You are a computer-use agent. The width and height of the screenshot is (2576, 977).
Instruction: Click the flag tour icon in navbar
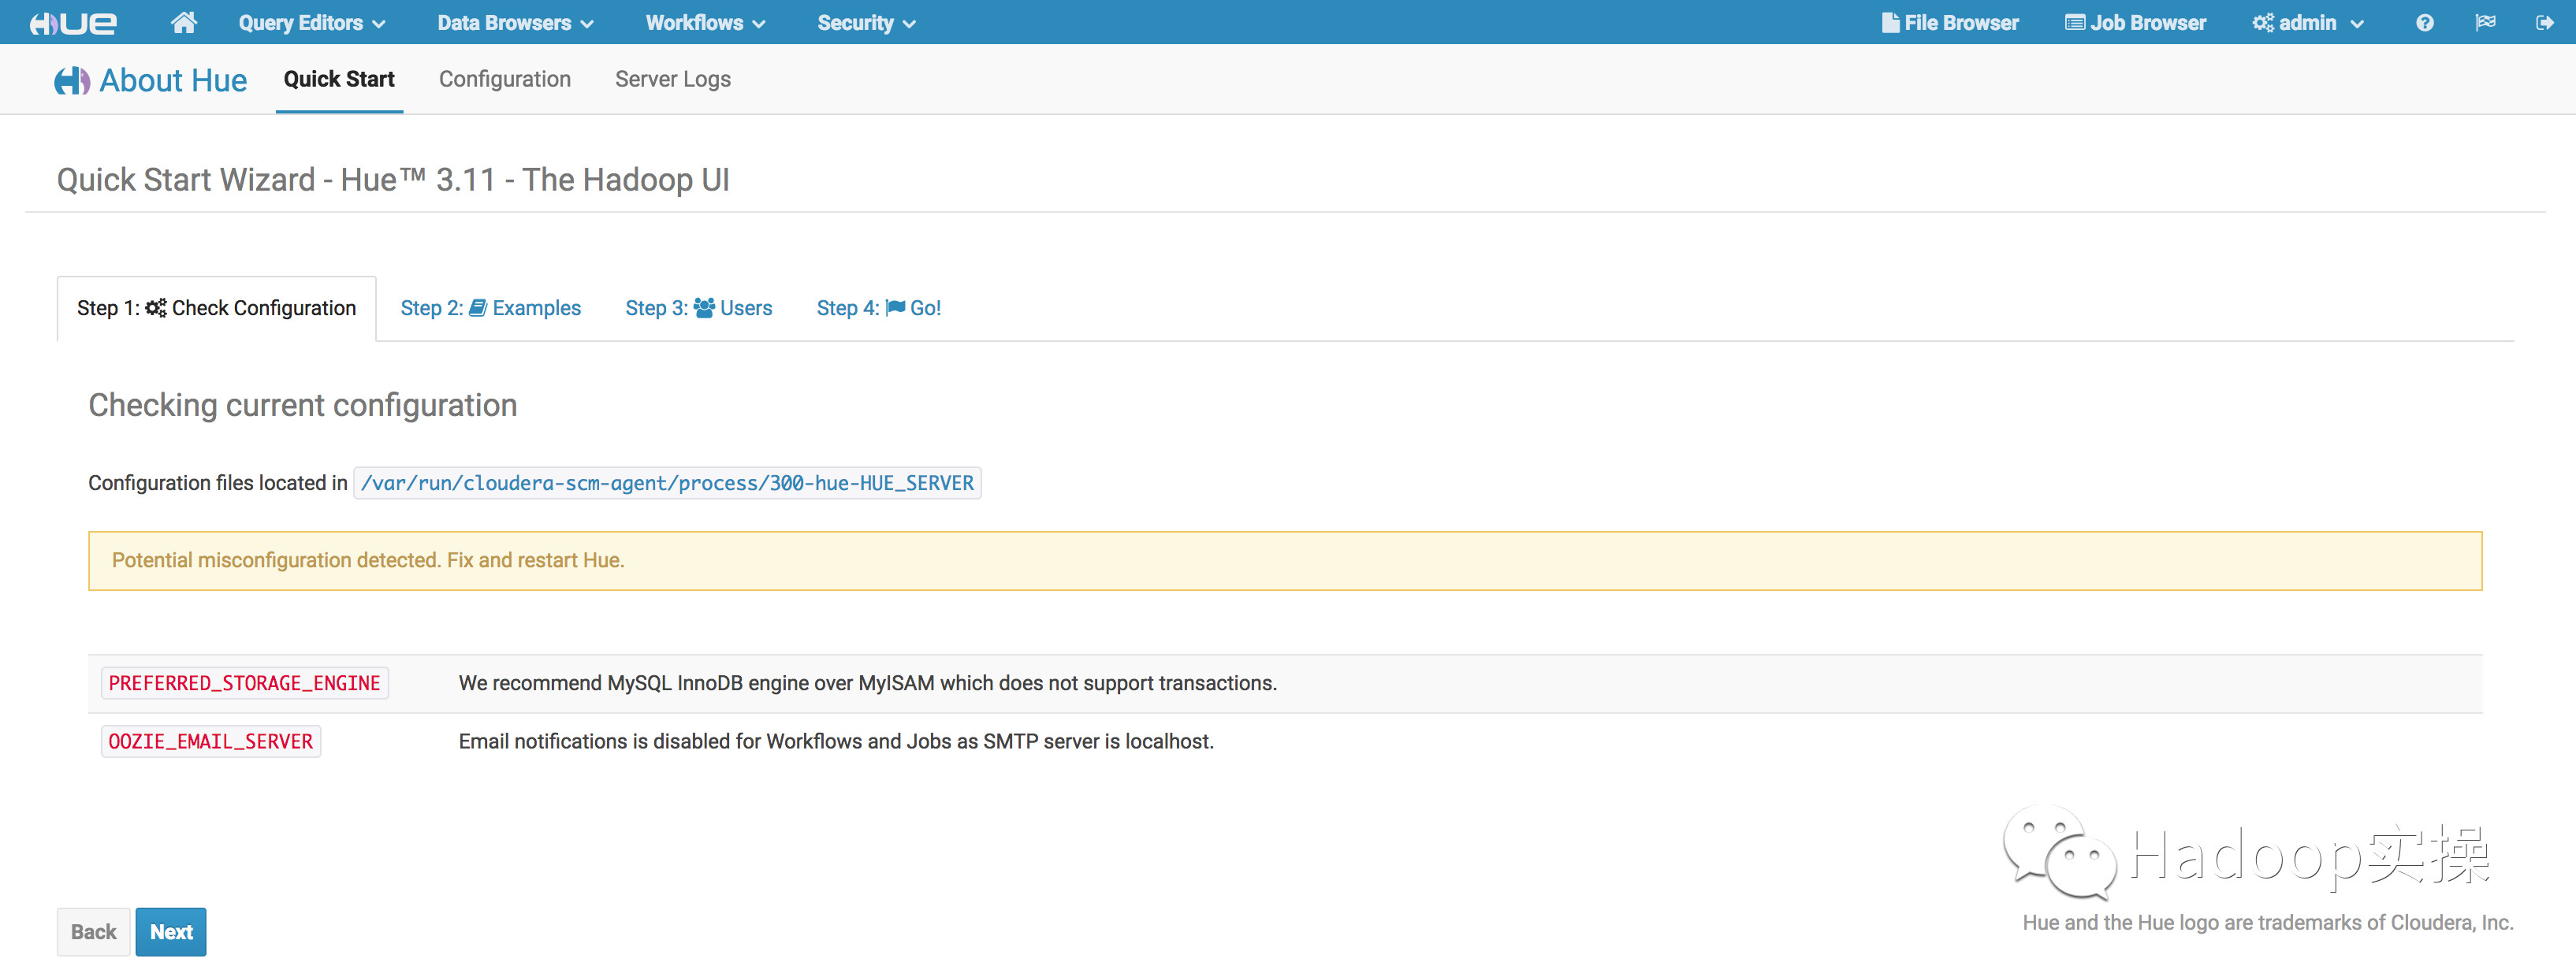[x=2485, y=22]
